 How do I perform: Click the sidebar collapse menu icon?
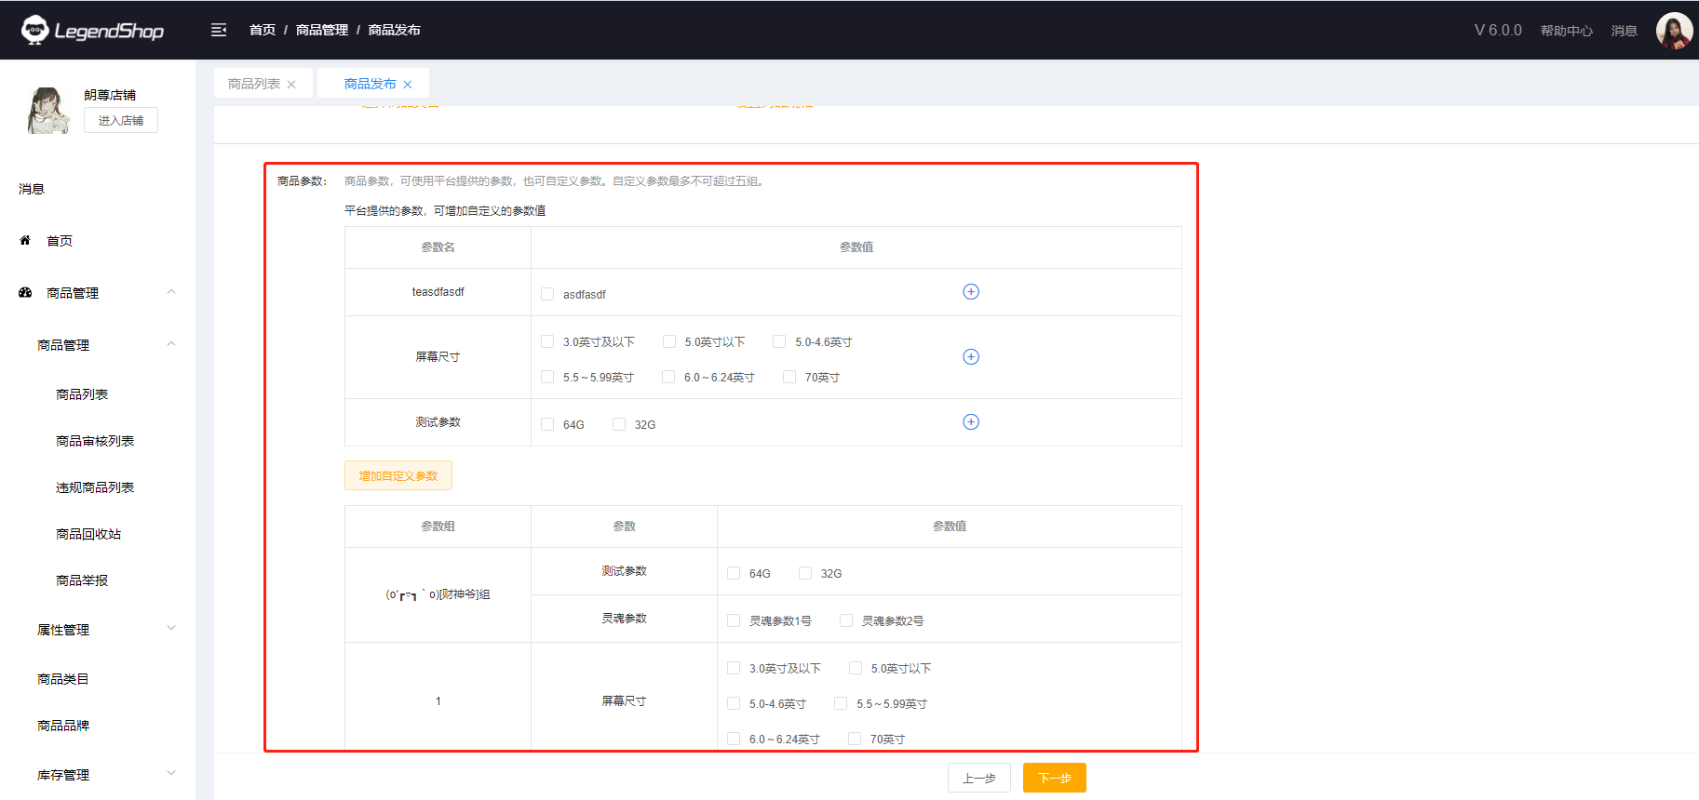coord(219,30)
